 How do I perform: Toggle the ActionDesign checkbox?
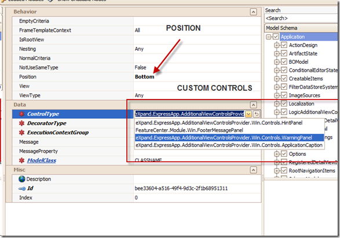(x=284, y=45)
